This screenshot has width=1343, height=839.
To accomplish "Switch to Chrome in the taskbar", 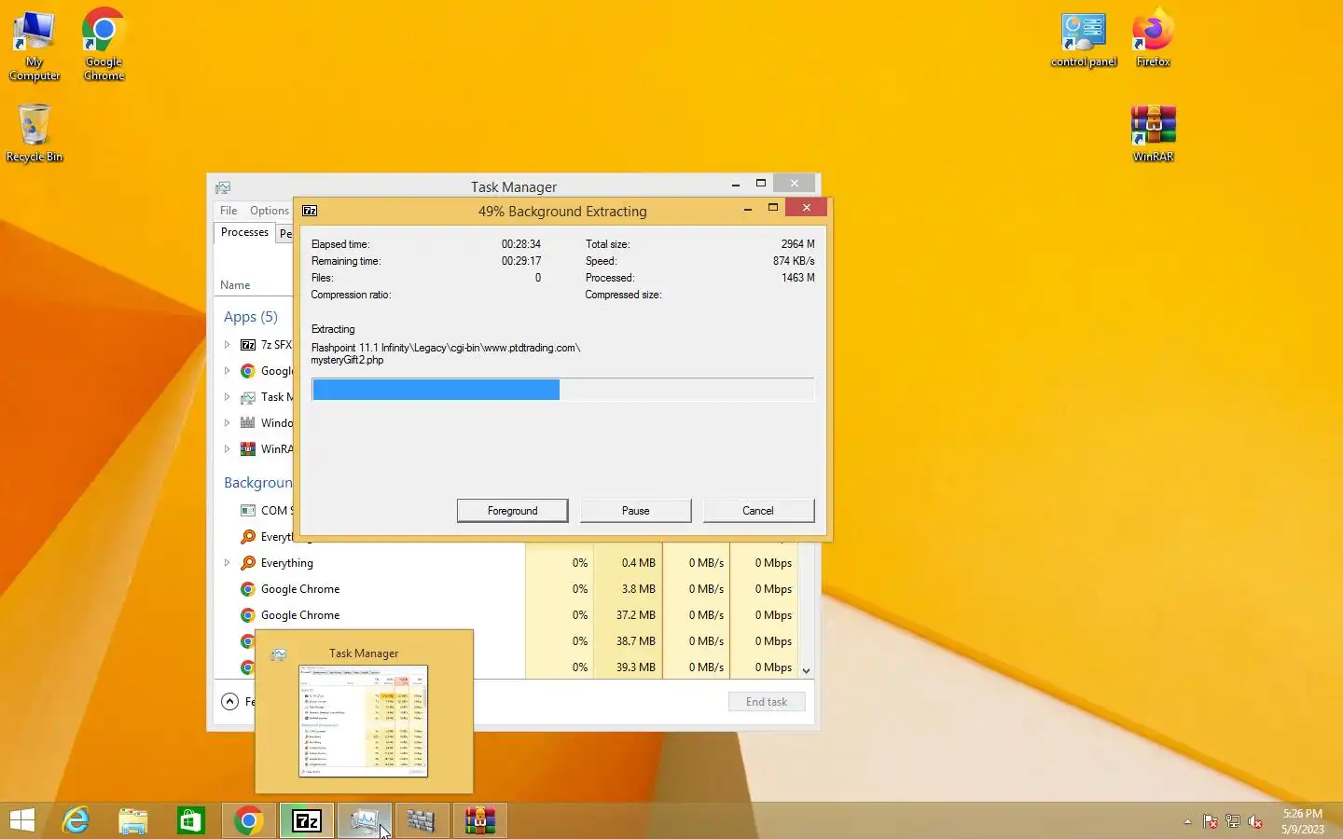I will coord(249,820).
